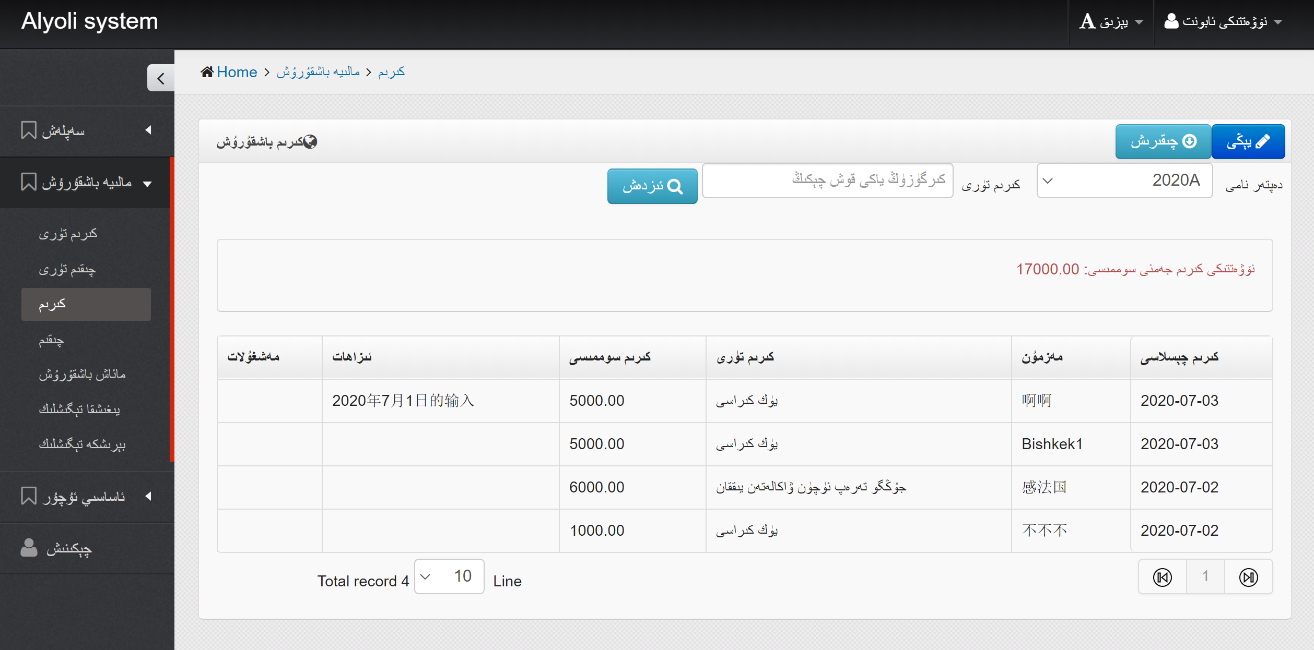Image resolution: width=1314 pixels, height=650 pixels.
Task: Click the Home breadcrumb link
Action: [237, 72]
